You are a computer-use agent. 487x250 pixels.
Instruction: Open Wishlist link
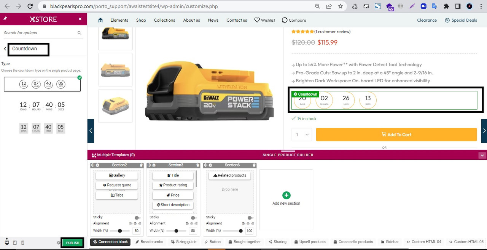pyautogui.click(x=265, y=20)
